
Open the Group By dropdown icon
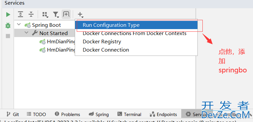tap(45, 15)
